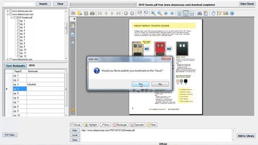Go to the first page of the PDF

click(100, 13)
